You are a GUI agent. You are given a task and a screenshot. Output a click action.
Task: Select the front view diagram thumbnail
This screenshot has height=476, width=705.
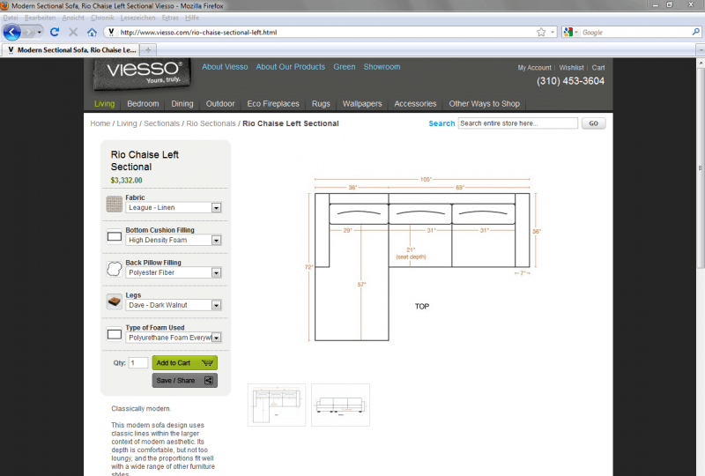(x=340, y=405)
